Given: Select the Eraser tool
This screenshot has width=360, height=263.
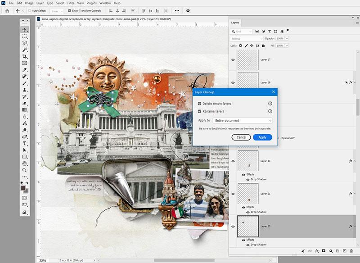Looking at the screenshot, I should [24, 103].
